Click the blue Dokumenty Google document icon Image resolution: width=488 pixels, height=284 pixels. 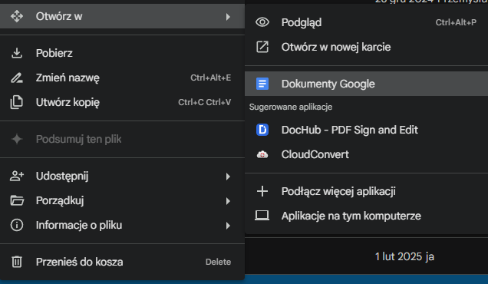(262, 84)
